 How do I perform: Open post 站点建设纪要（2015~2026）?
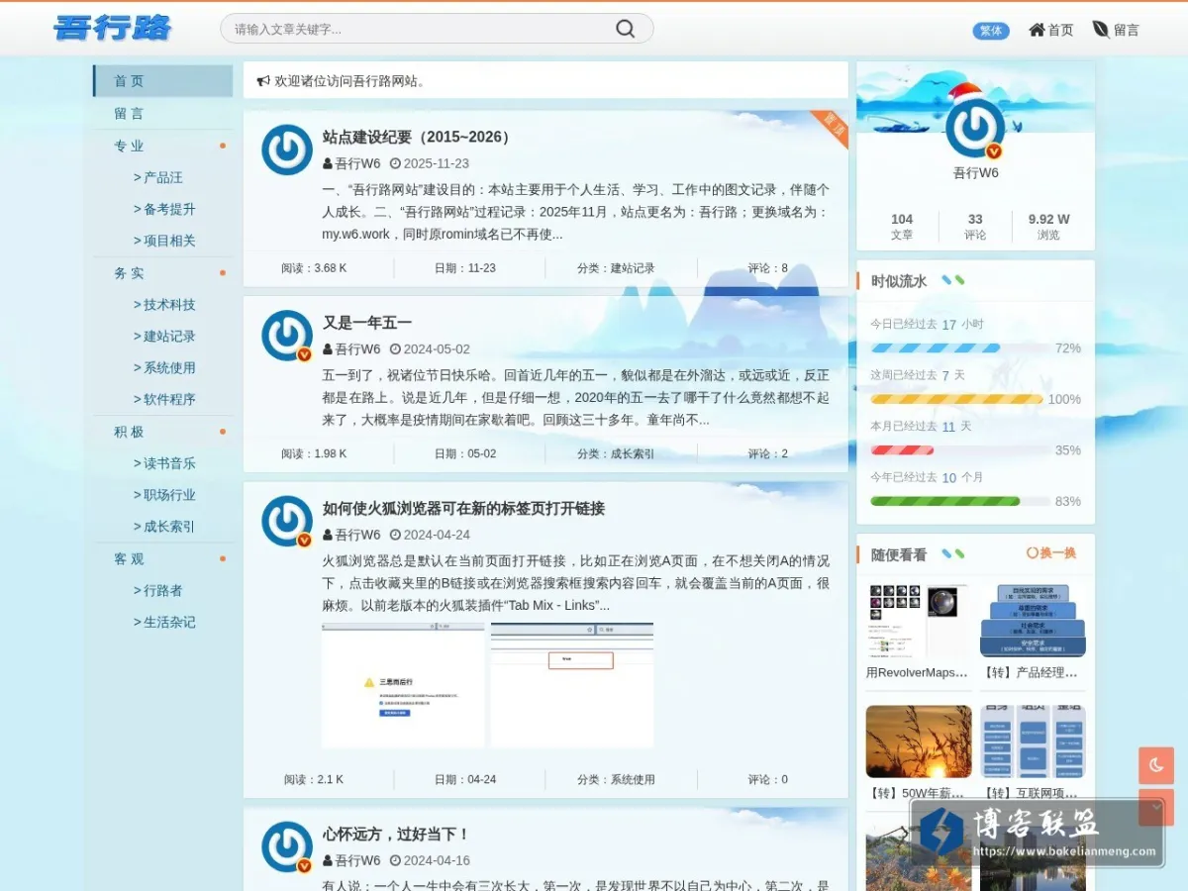point(419,137)
